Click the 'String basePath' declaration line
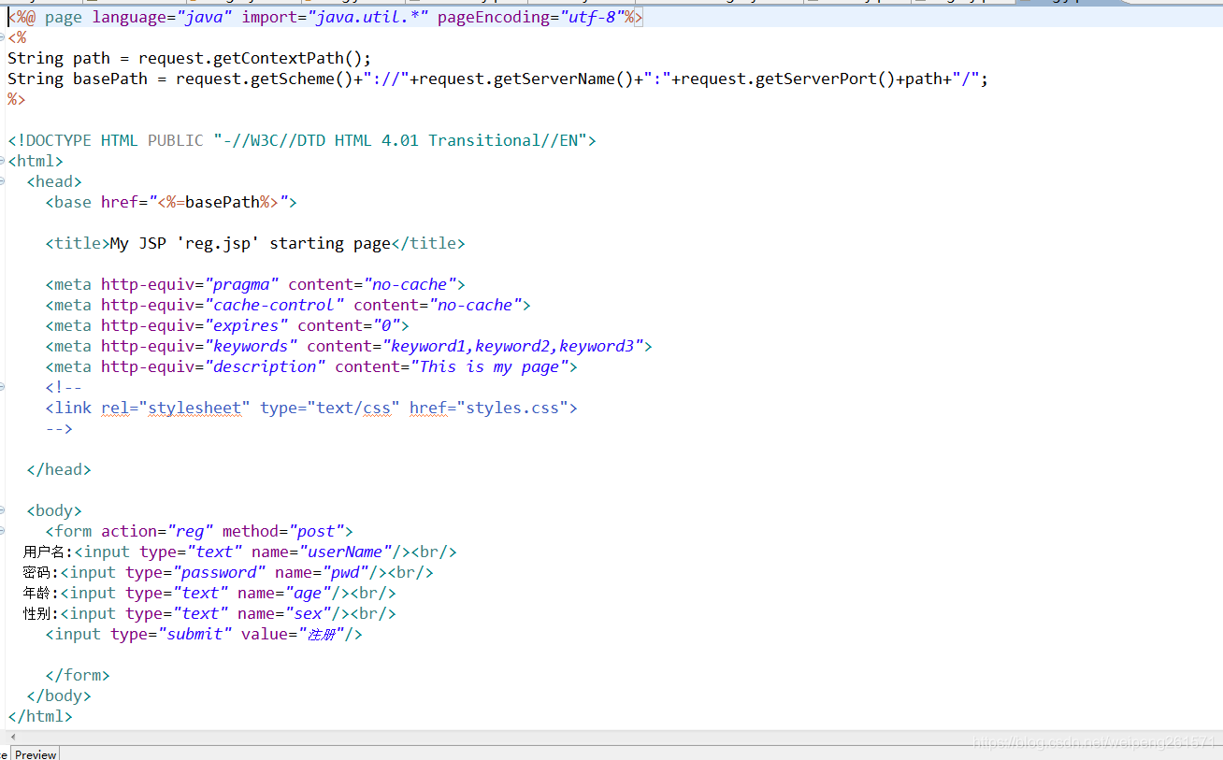 coord(497,79)
